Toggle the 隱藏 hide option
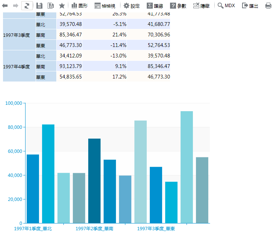This screenshot has width=274, height=234. point(202,6)
